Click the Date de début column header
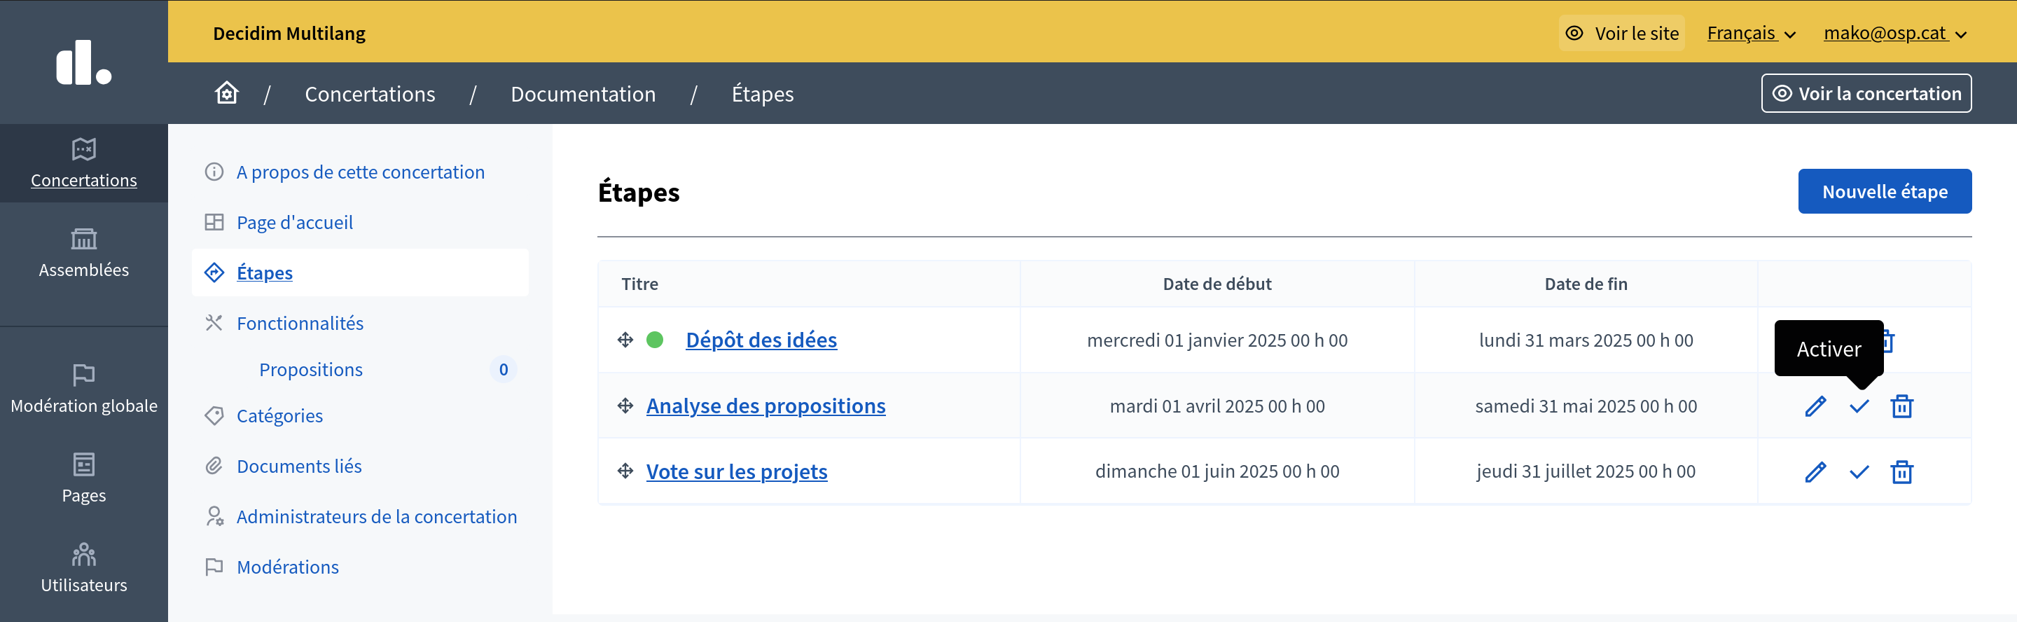This screenshot has width=2017, height=622. [1217, 284]
